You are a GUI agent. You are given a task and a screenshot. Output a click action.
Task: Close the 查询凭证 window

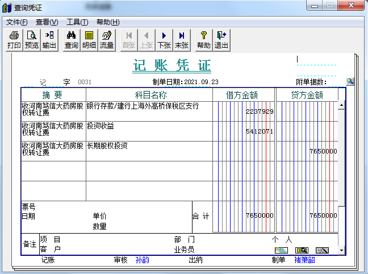pyautogui.click(x=351, y=6)
